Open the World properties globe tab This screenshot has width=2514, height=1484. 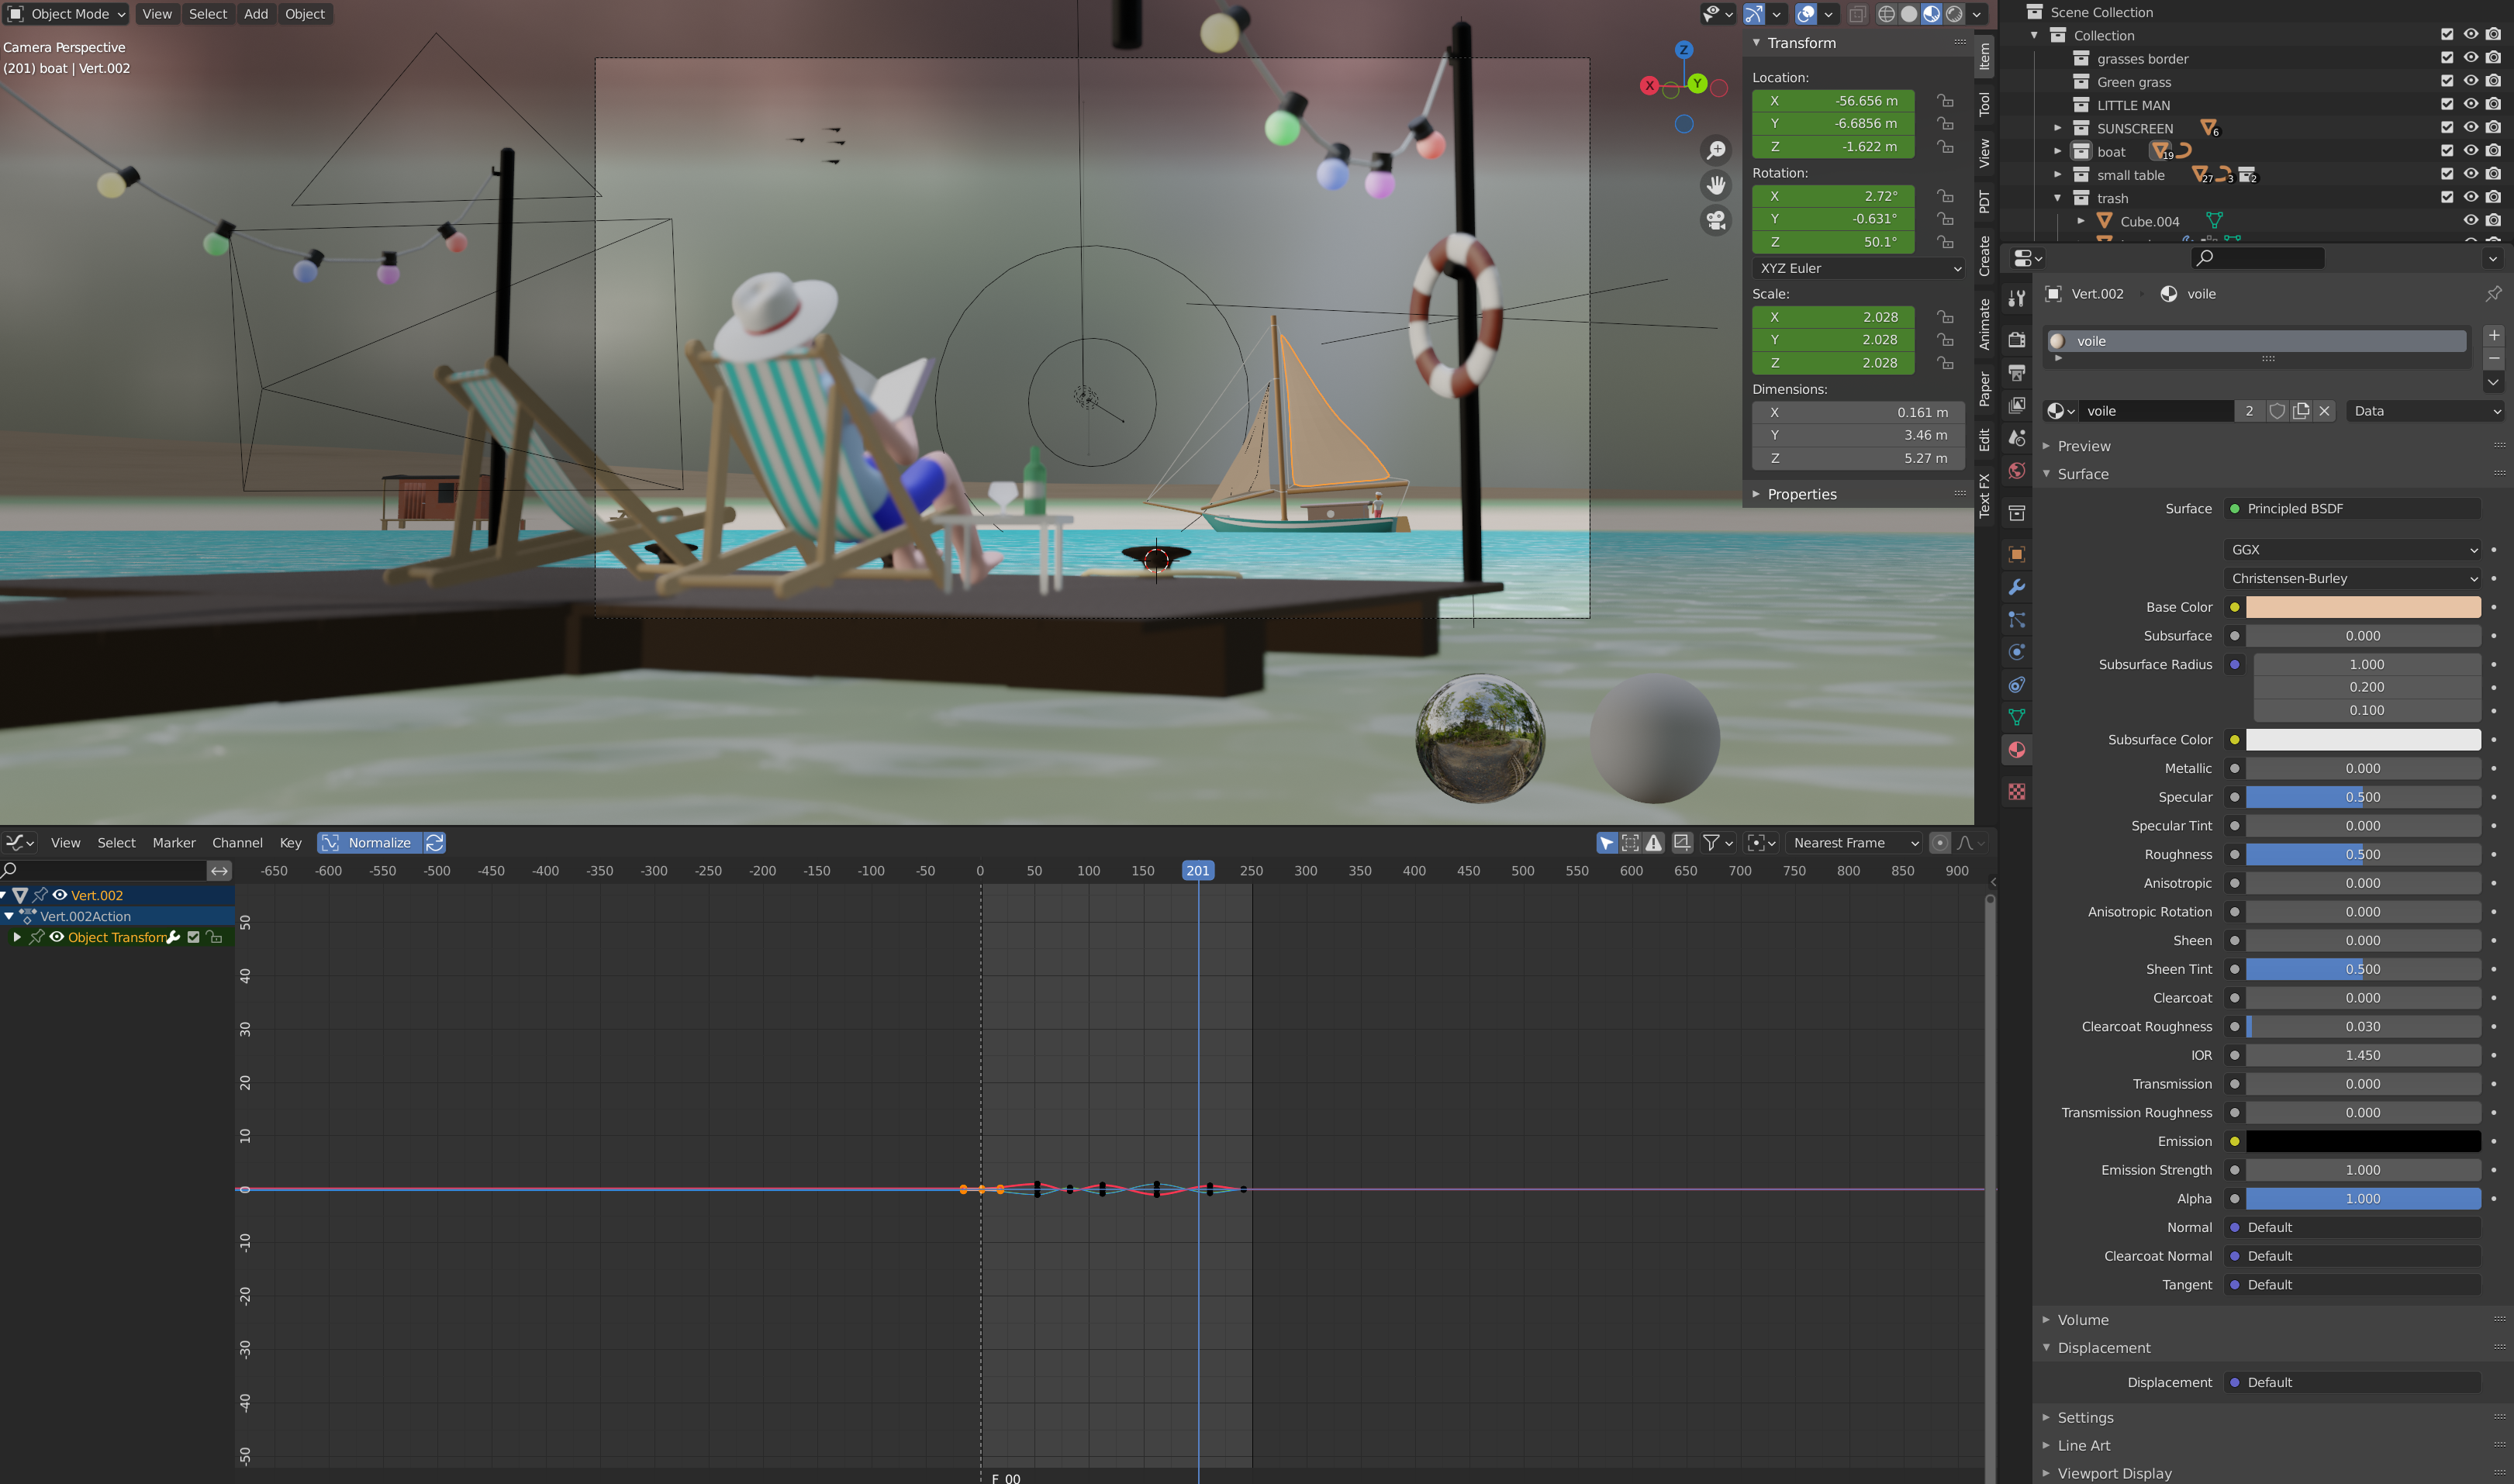click(x=2016, y=471)
